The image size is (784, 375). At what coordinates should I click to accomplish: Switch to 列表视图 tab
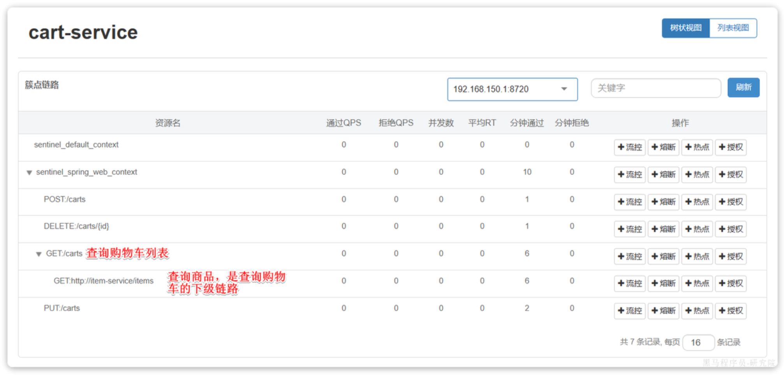(733, 28)
